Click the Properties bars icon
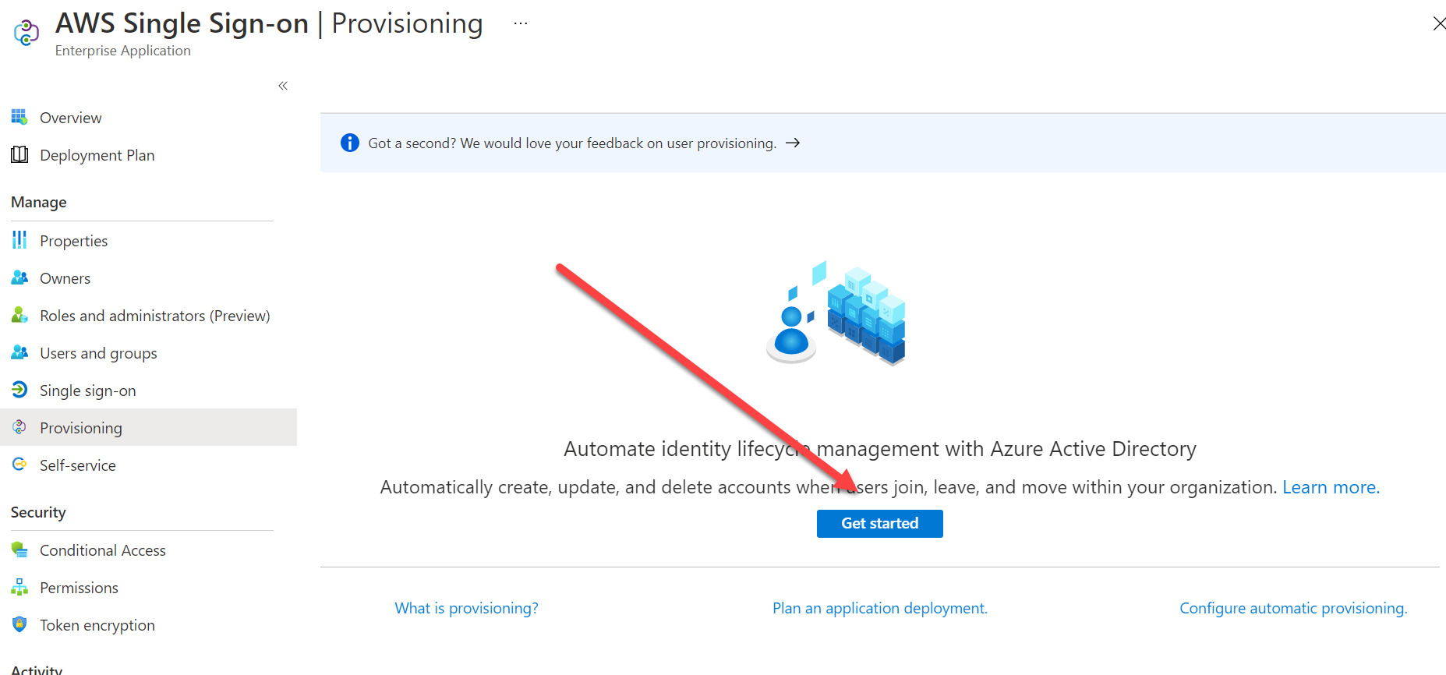This screenshot has height=675, width=1446. pyautogui.click(x=19, y=240)
